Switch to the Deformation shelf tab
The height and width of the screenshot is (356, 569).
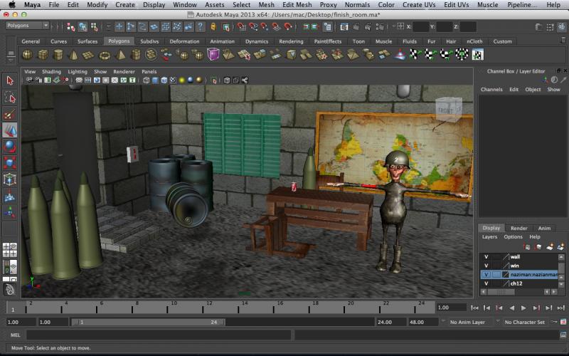coord(184,41)
